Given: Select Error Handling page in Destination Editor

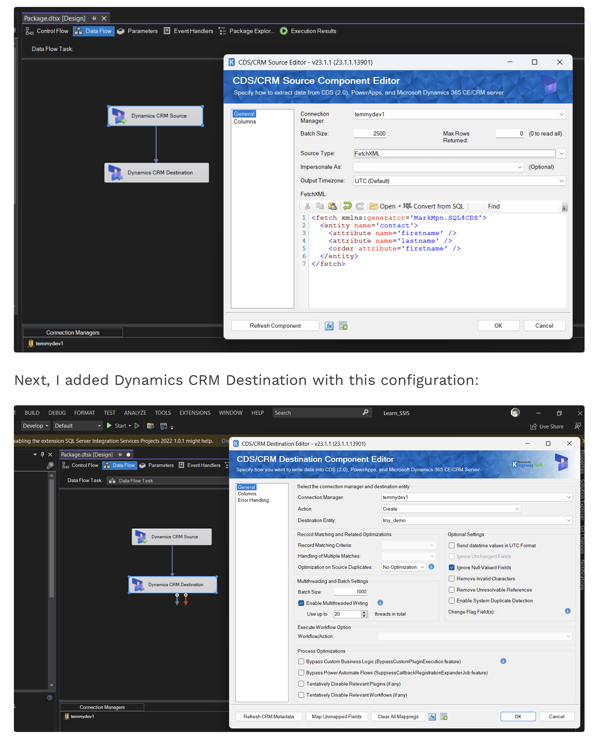Looking at the screenshot, I should [253, 500].
